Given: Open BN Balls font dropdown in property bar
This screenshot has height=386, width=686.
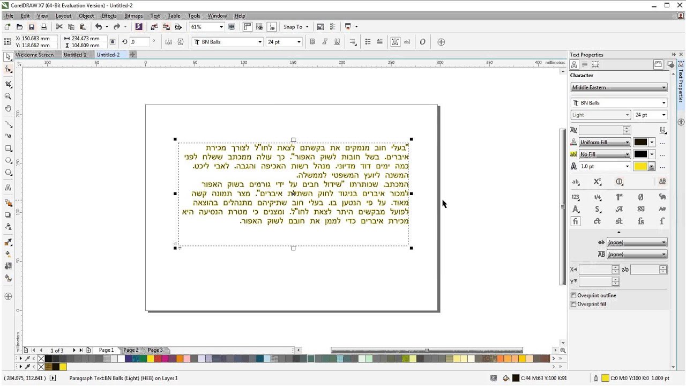Looking at the screenshot, I should pyautogui.click(x=260, y=42).
